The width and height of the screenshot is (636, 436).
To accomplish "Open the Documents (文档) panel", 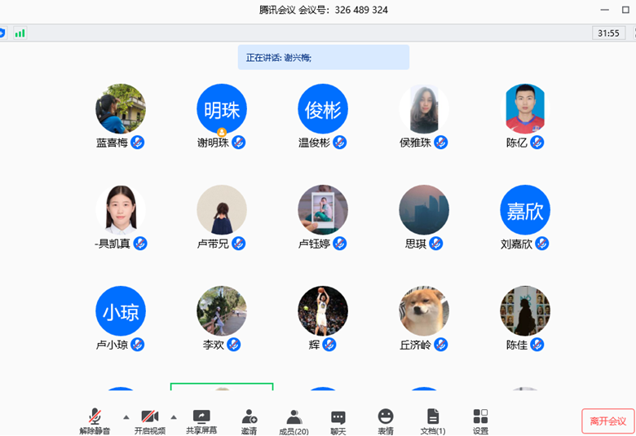I will [433, 421].
